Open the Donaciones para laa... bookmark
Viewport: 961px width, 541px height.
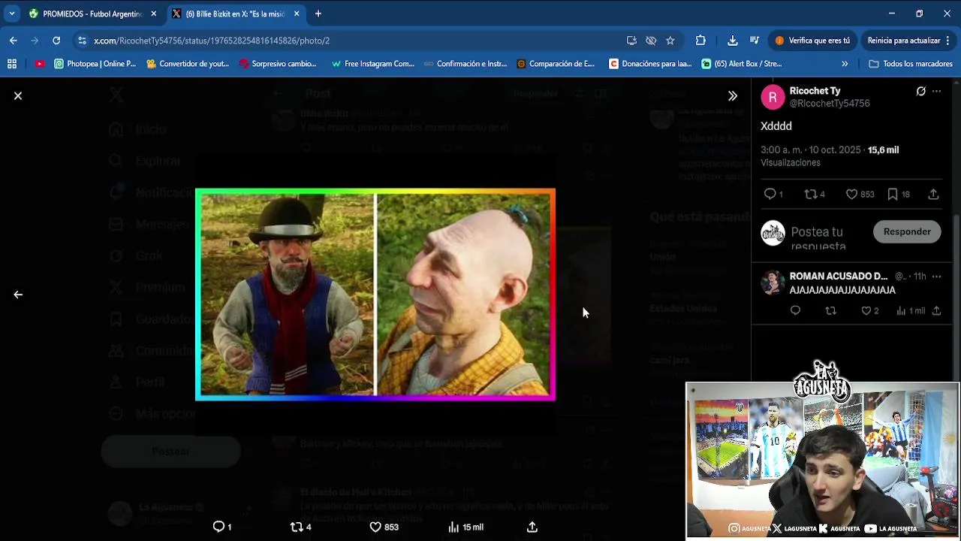[650, 64]
